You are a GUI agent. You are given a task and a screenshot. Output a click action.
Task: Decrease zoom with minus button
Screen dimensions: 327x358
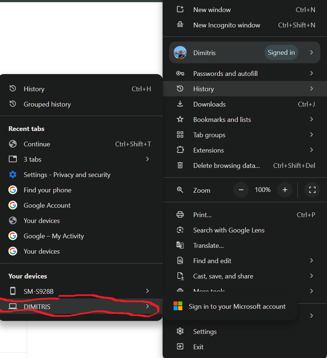241,190
